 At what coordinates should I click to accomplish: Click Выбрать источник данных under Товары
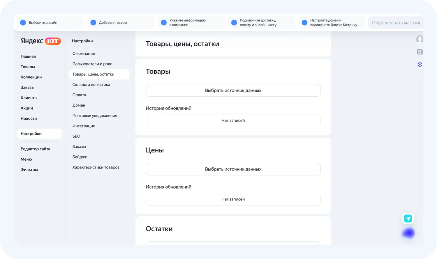pos(233,91)
